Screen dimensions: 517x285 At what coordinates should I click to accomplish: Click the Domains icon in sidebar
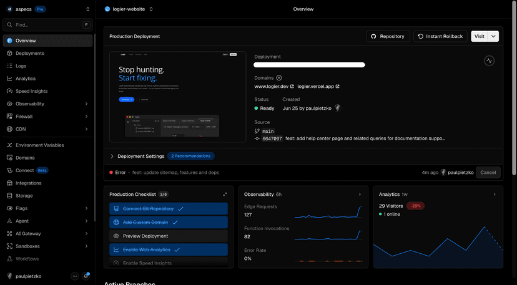(x=9, y=158)
